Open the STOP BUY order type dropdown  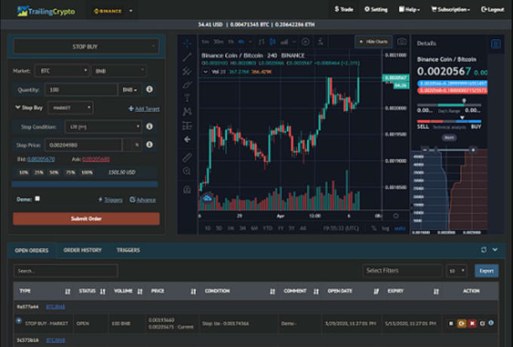pyautogui.click(x=86, y=47)
